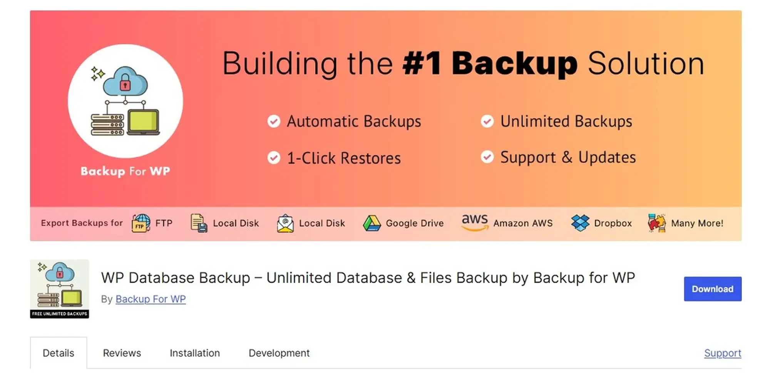The width and height of the screenshot is (770, 381).
Task: Open the Support link
Action: tap(723, 353)
